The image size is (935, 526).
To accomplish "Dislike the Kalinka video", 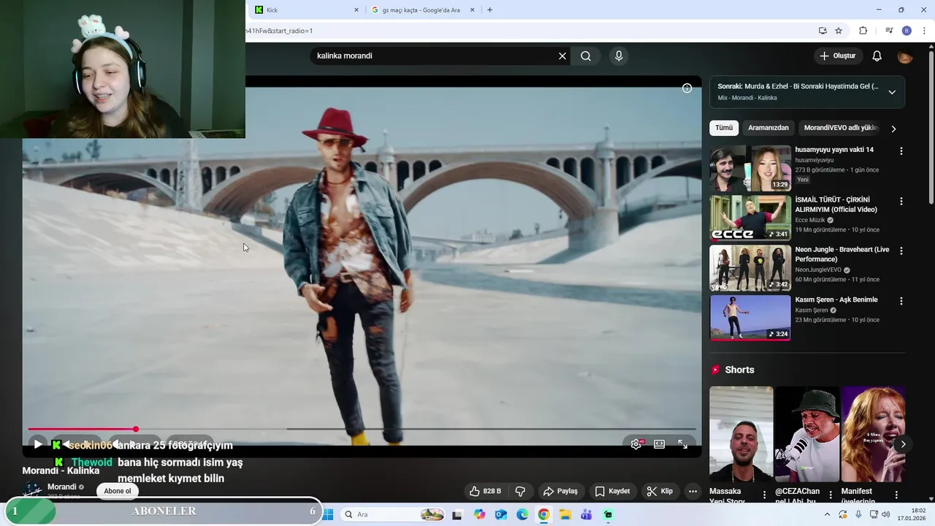I will pos(521,491).
